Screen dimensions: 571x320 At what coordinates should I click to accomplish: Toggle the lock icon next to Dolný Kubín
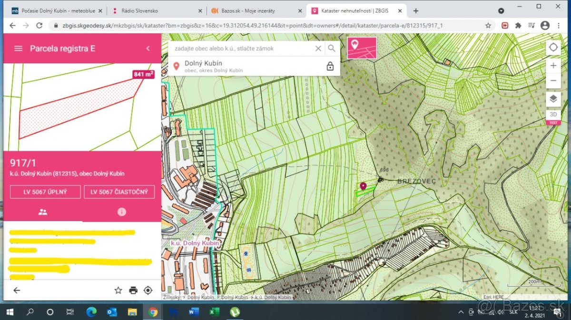tap(330, 67)
